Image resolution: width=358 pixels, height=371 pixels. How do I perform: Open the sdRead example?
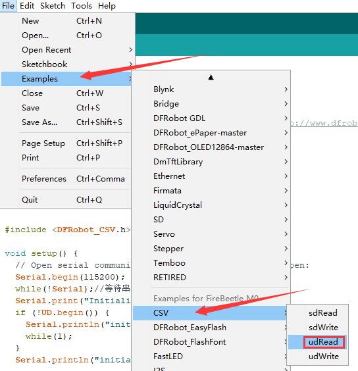pos(317,313)
